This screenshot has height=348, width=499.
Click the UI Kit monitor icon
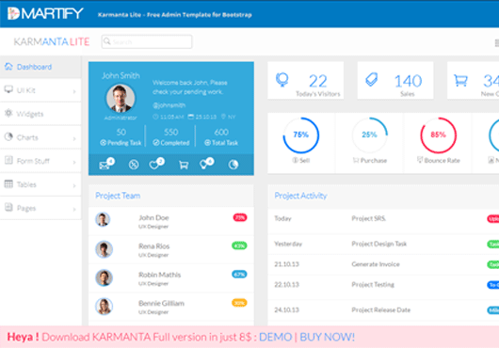click(8, 89)
